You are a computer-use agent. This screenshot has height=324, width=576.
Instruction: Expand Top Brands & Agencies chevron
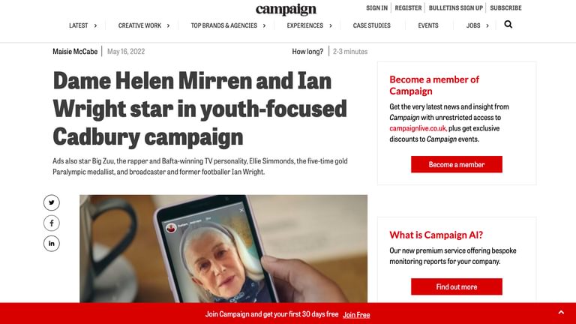(x=264, y=25)
